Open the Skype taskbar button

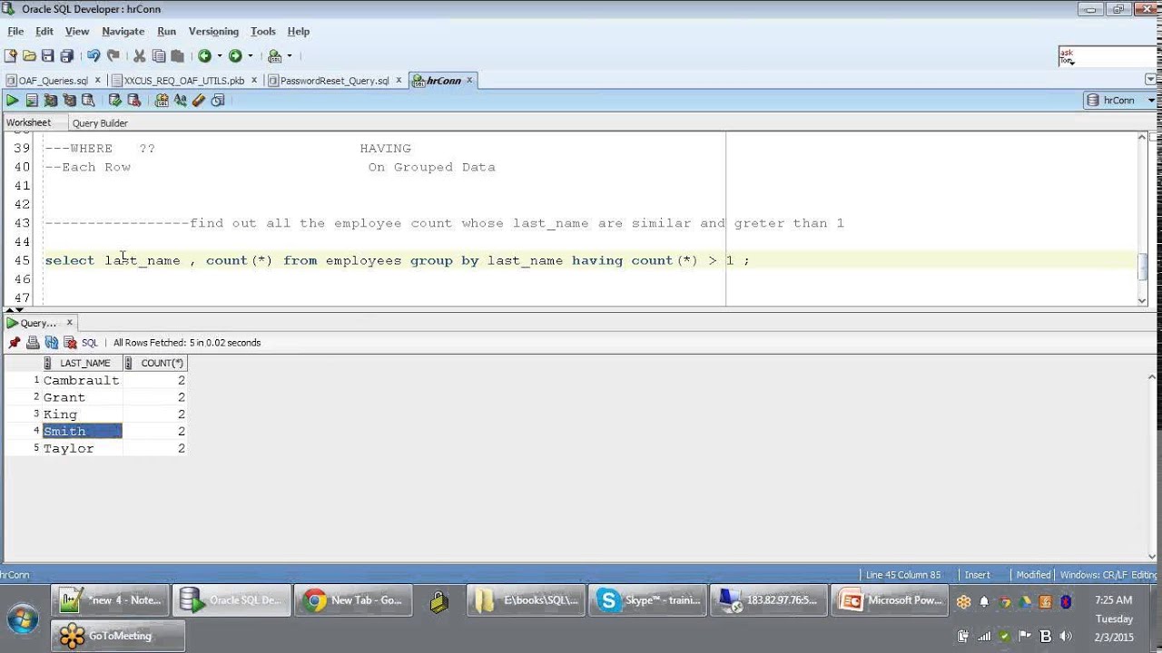click(x=647, y=600)
